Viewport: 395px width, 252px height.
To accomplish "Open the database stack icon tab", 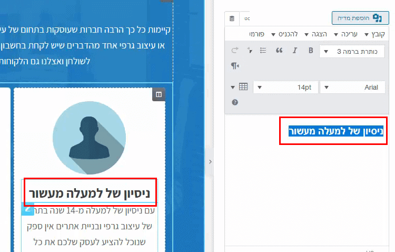I will point(232,18).
